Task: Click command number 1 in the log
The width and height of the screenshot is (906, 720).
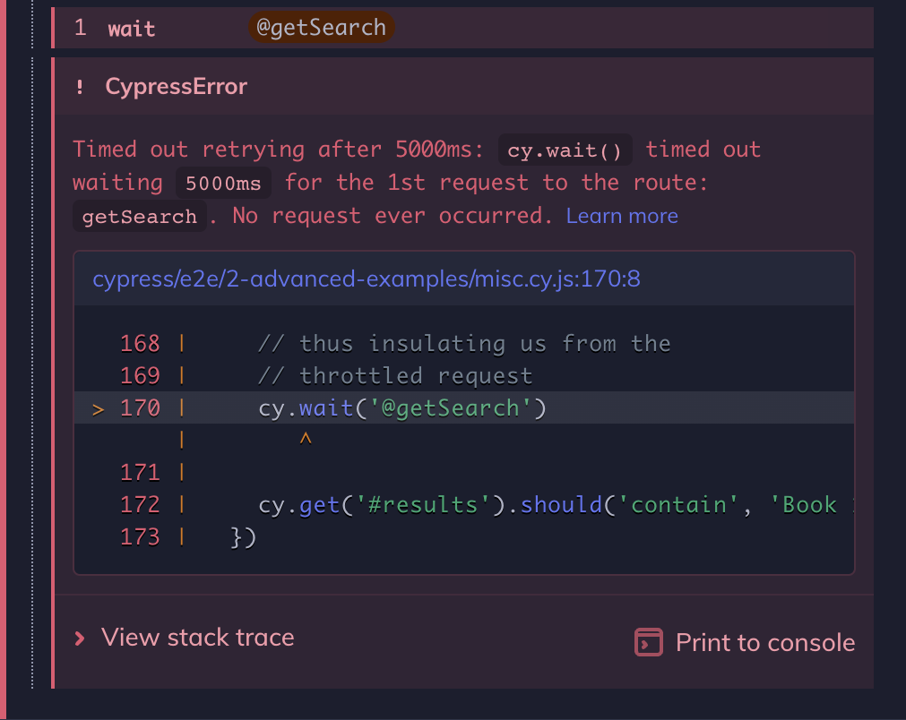Action: tap(81, 28)
